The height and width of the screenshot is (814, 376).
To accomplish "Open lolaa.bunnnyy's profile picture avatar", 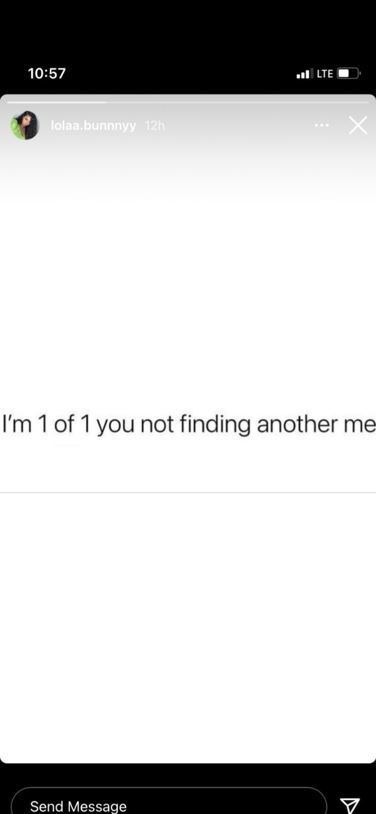I will tap(25, 125).
